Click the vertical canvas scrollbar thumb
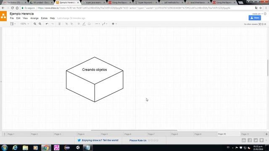This screenshot has width=269, height=151. click(268, 68)
